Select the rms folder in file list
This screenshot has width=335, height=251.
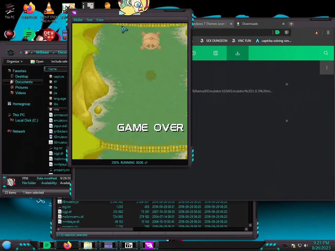tap(56, 110)
